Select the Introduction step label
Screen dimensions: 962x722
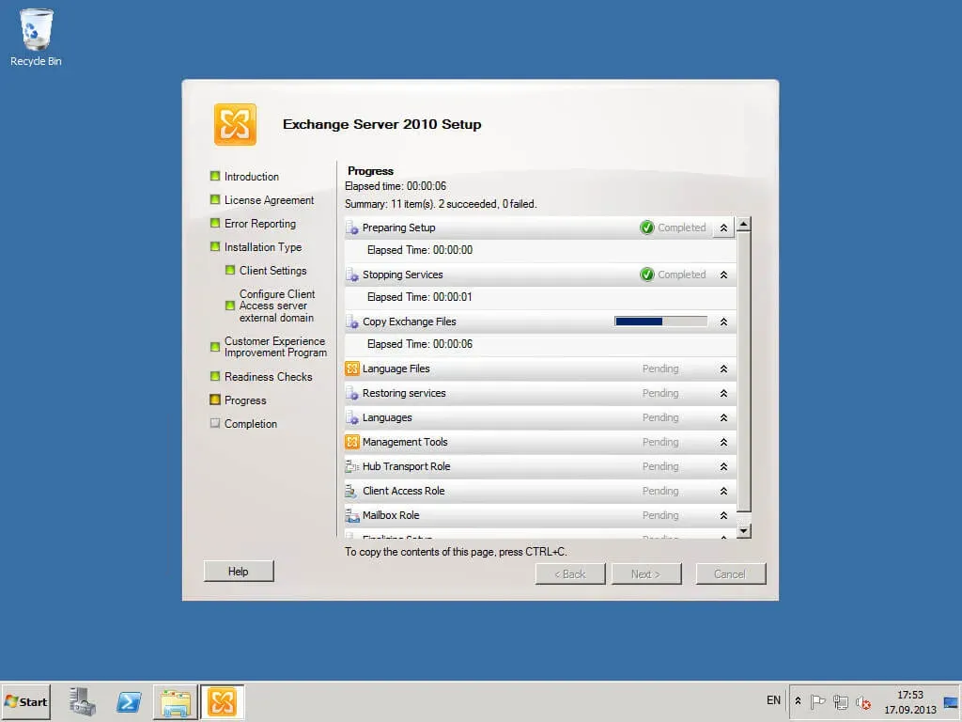[x=252, y=177]
